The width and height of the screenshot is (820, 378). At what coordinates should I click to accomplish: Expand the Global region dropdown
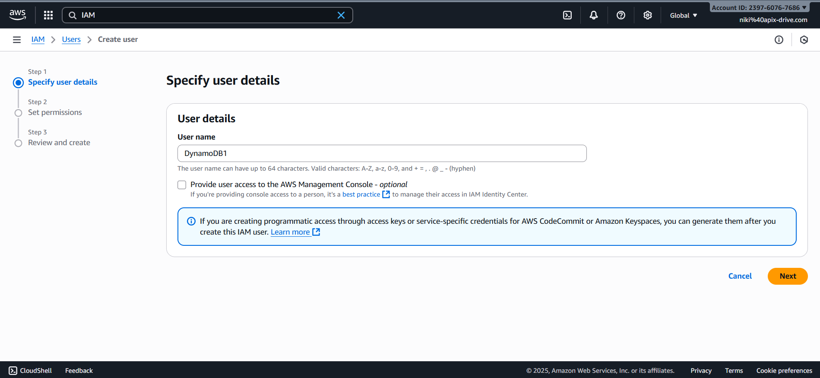click(683, 16)
